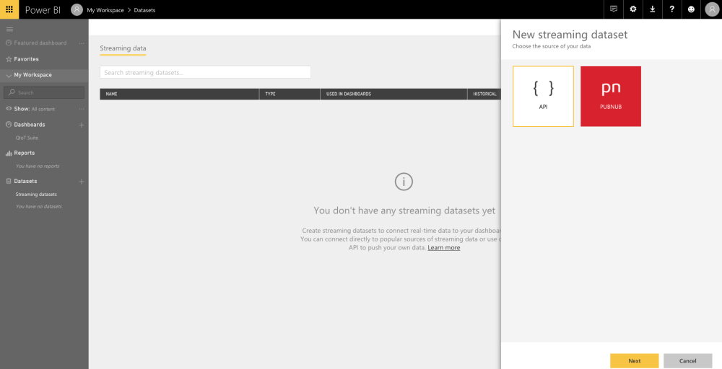Select the API data source tile
722x369 pixels.
[544, 96]
